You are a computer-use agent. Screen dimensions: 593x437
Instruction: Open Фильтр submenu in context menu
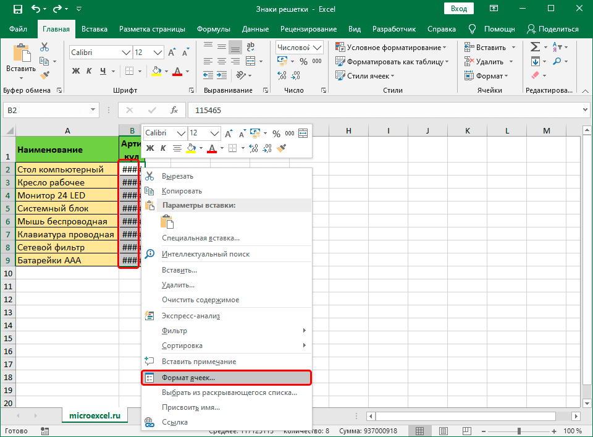[x=227, y=331]
